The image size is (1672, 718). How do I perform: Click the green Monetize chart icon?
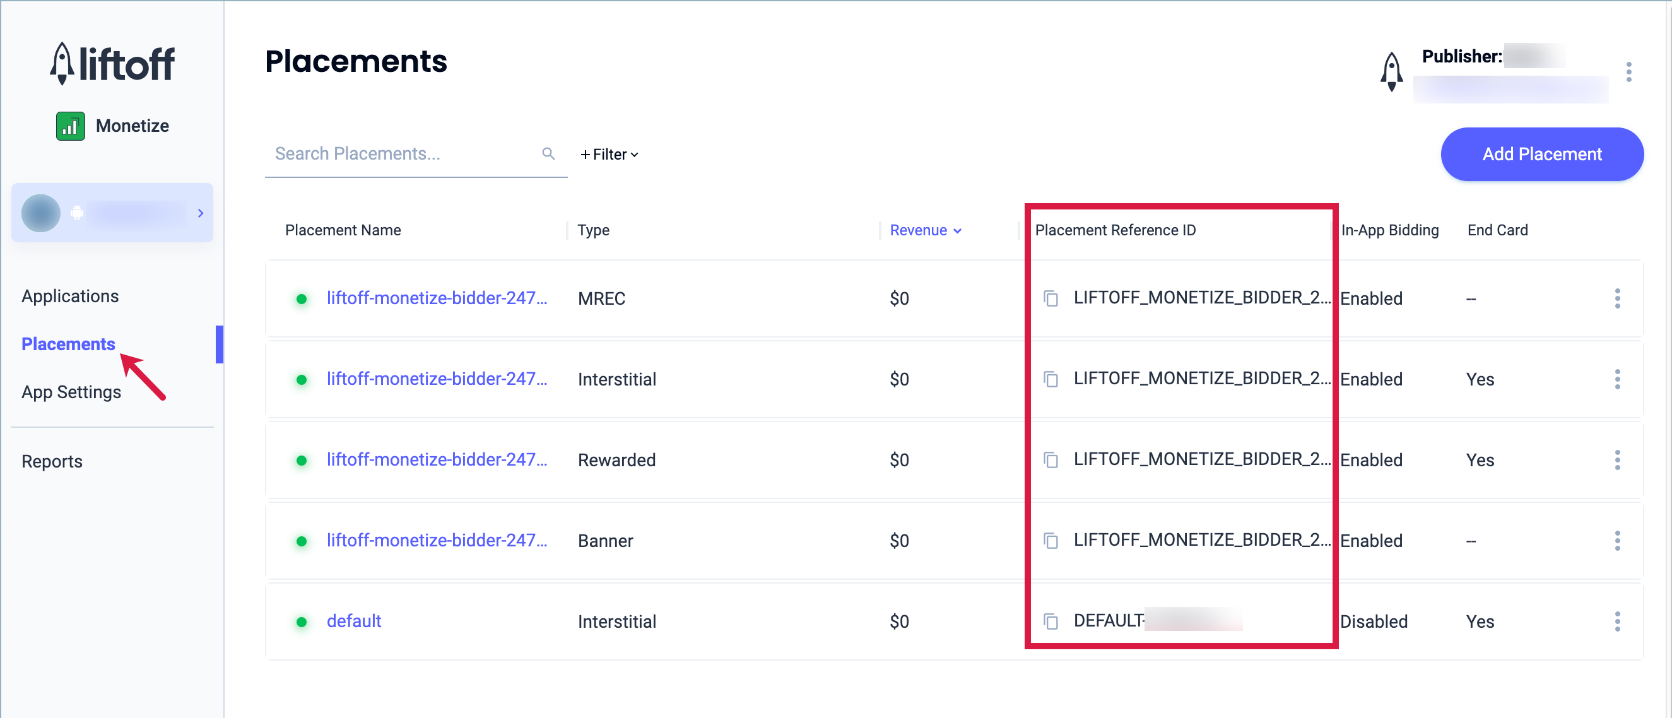tap(70, 126)
